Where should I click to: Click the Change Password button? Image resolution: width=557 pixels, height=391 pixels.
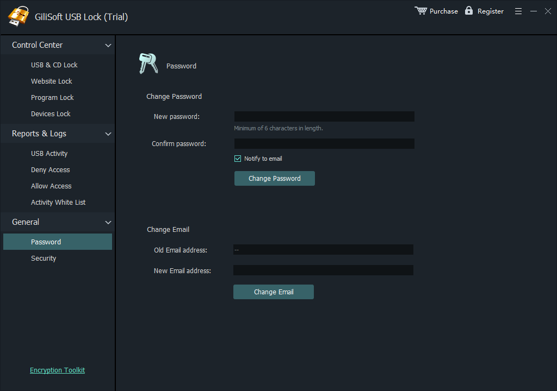tap(275, 179)
